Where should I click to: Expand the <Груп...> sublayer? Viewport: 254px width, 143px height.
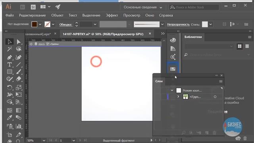pos(178,97)
